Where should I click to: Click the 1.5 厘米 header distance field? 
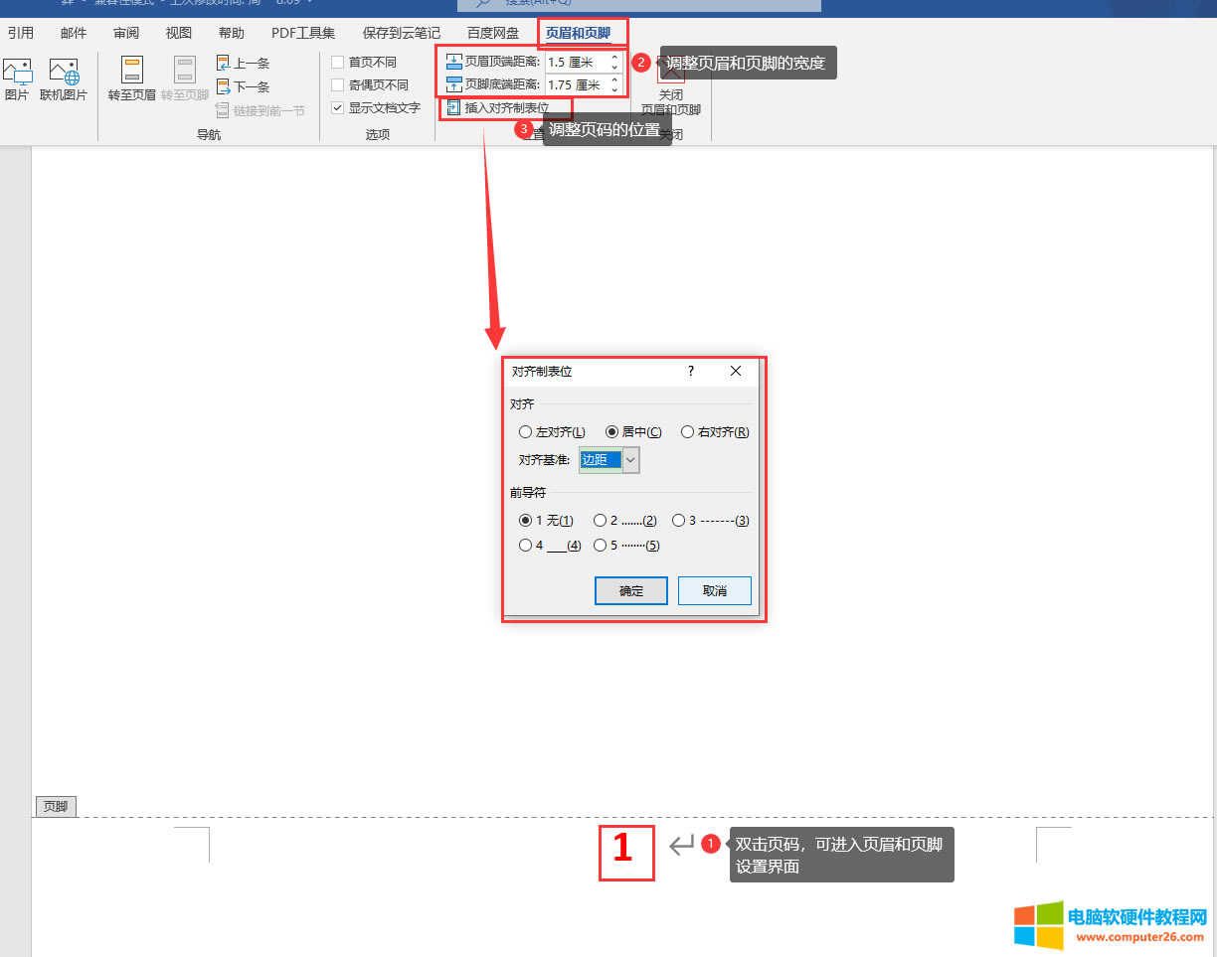[x=577, y=62]
